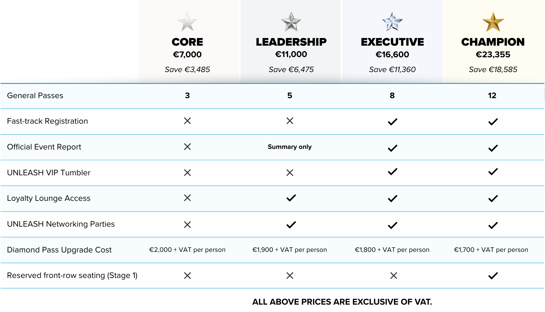Click Leadership's 'Summary only' text
Image resolution: width=545 pixels, height=312 pixels.
pyautogui.click(x=290, y=147)
